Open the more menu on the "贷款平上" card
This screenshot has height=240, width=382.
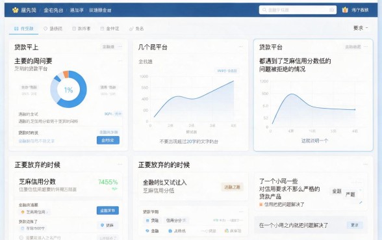120,47
